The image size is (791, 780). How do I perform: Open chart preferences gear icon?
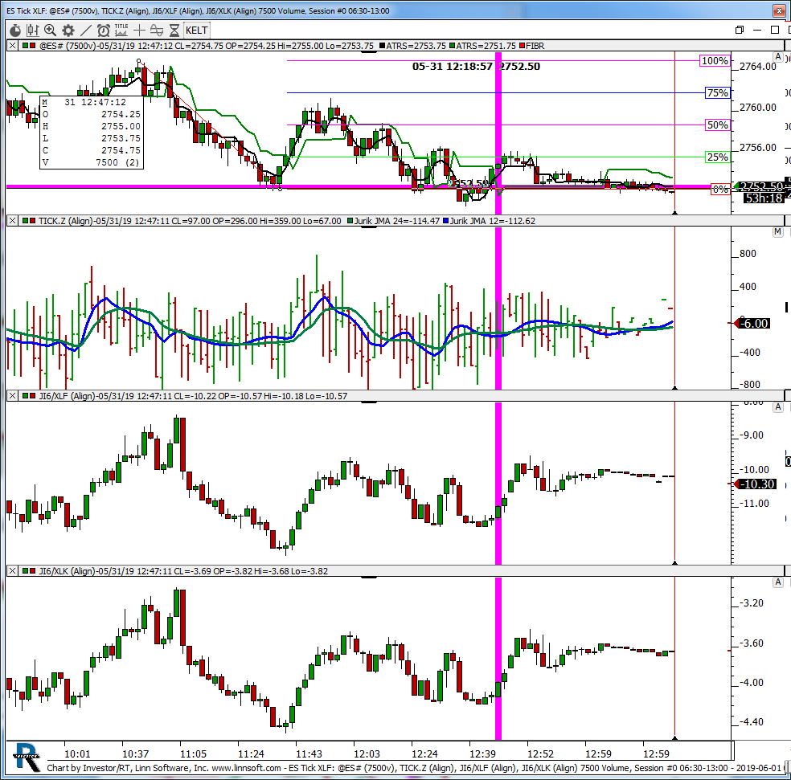pos(68,31)
